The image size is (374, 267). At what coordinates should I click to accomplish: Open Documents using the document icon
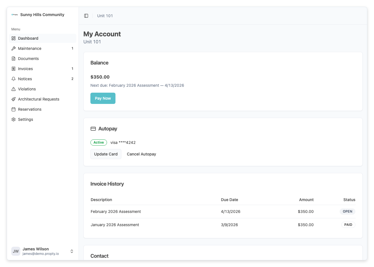tap(14, 58)
